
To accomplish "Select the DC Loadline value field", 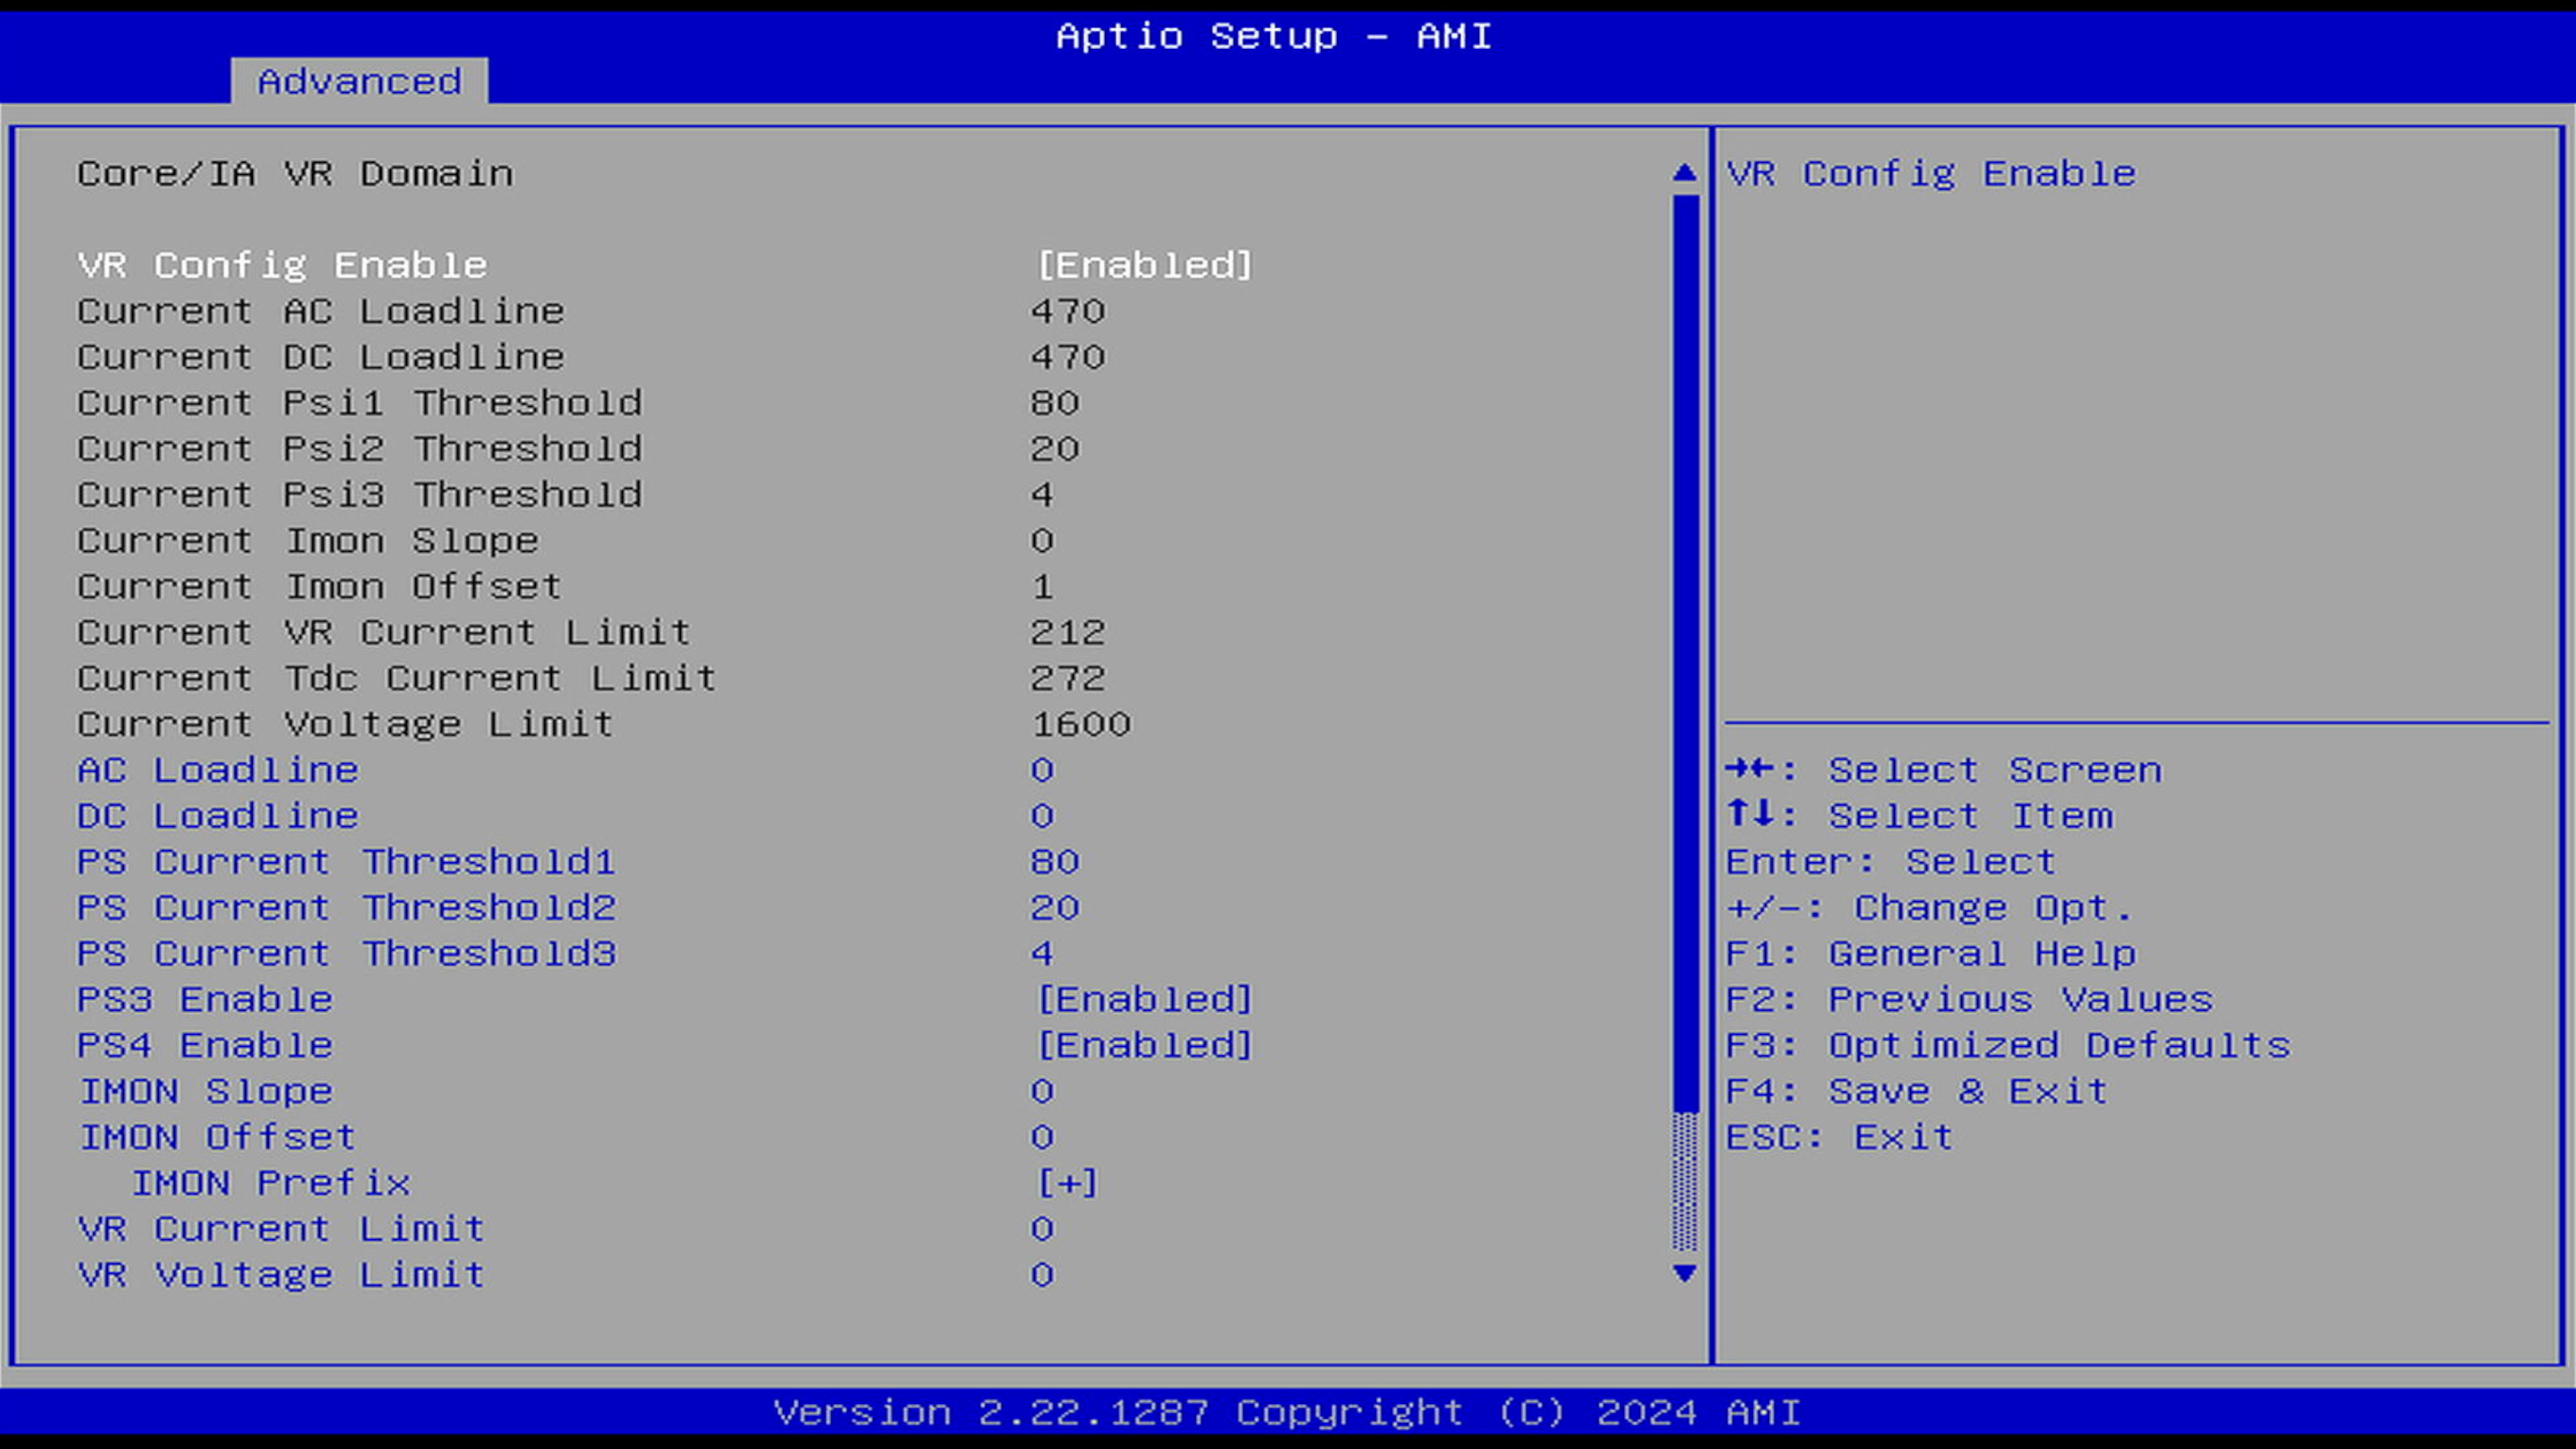I will (1041, 816).
